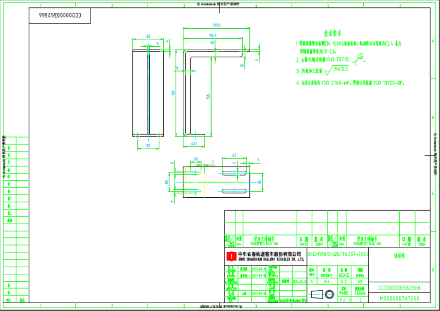The image size is (440, 311).
Task: Select the weight value 0.4
Action: [x=327, y=281]
